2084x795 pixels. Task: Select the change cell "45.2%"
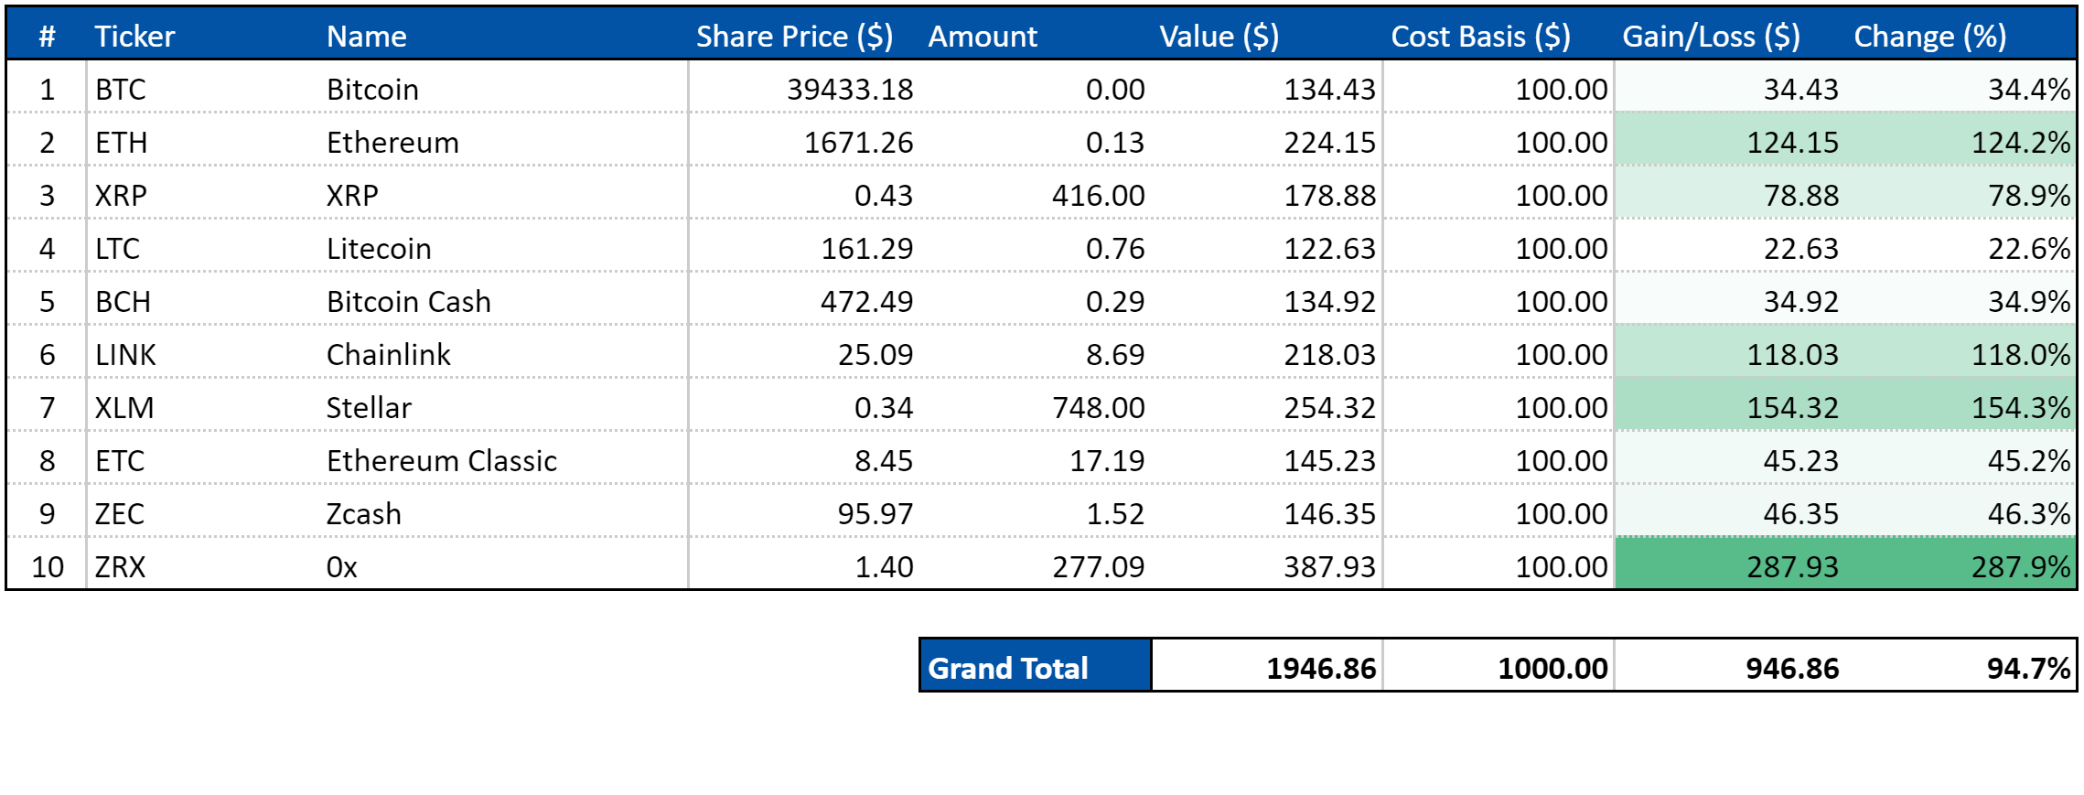click(2029, 461)
